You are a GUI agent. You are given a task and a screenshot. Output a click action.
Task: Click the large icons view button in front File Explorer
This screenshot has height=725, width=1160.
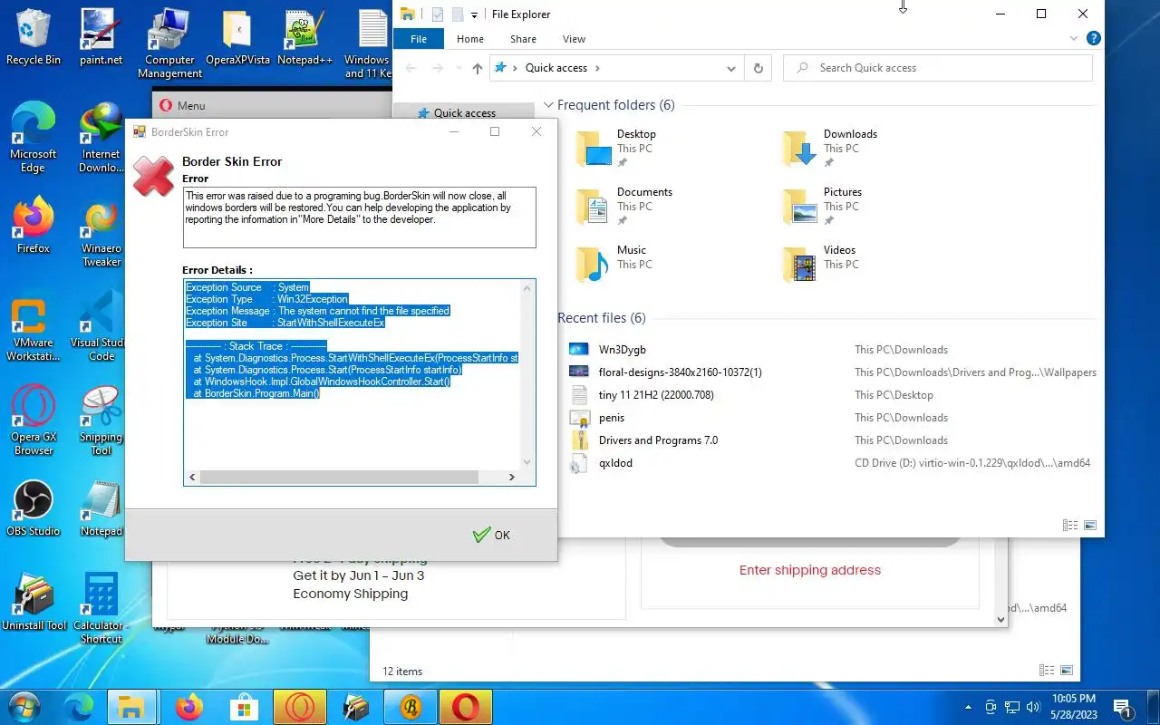pyautogui.click(x=1090, y=525)
